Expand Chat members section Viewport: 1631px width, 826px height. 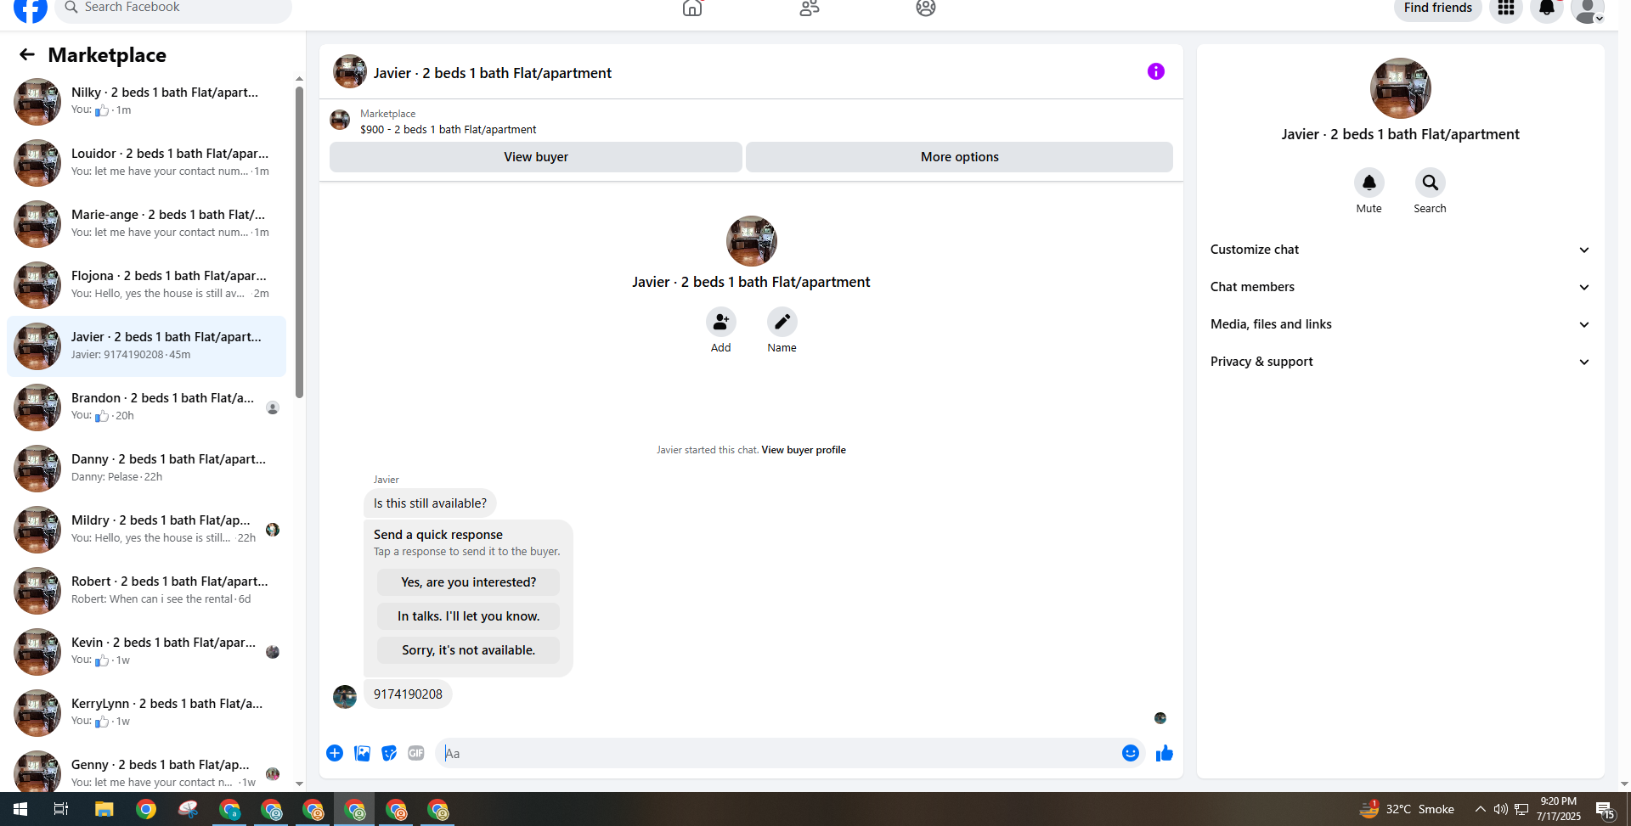[x=1400, y=287]
